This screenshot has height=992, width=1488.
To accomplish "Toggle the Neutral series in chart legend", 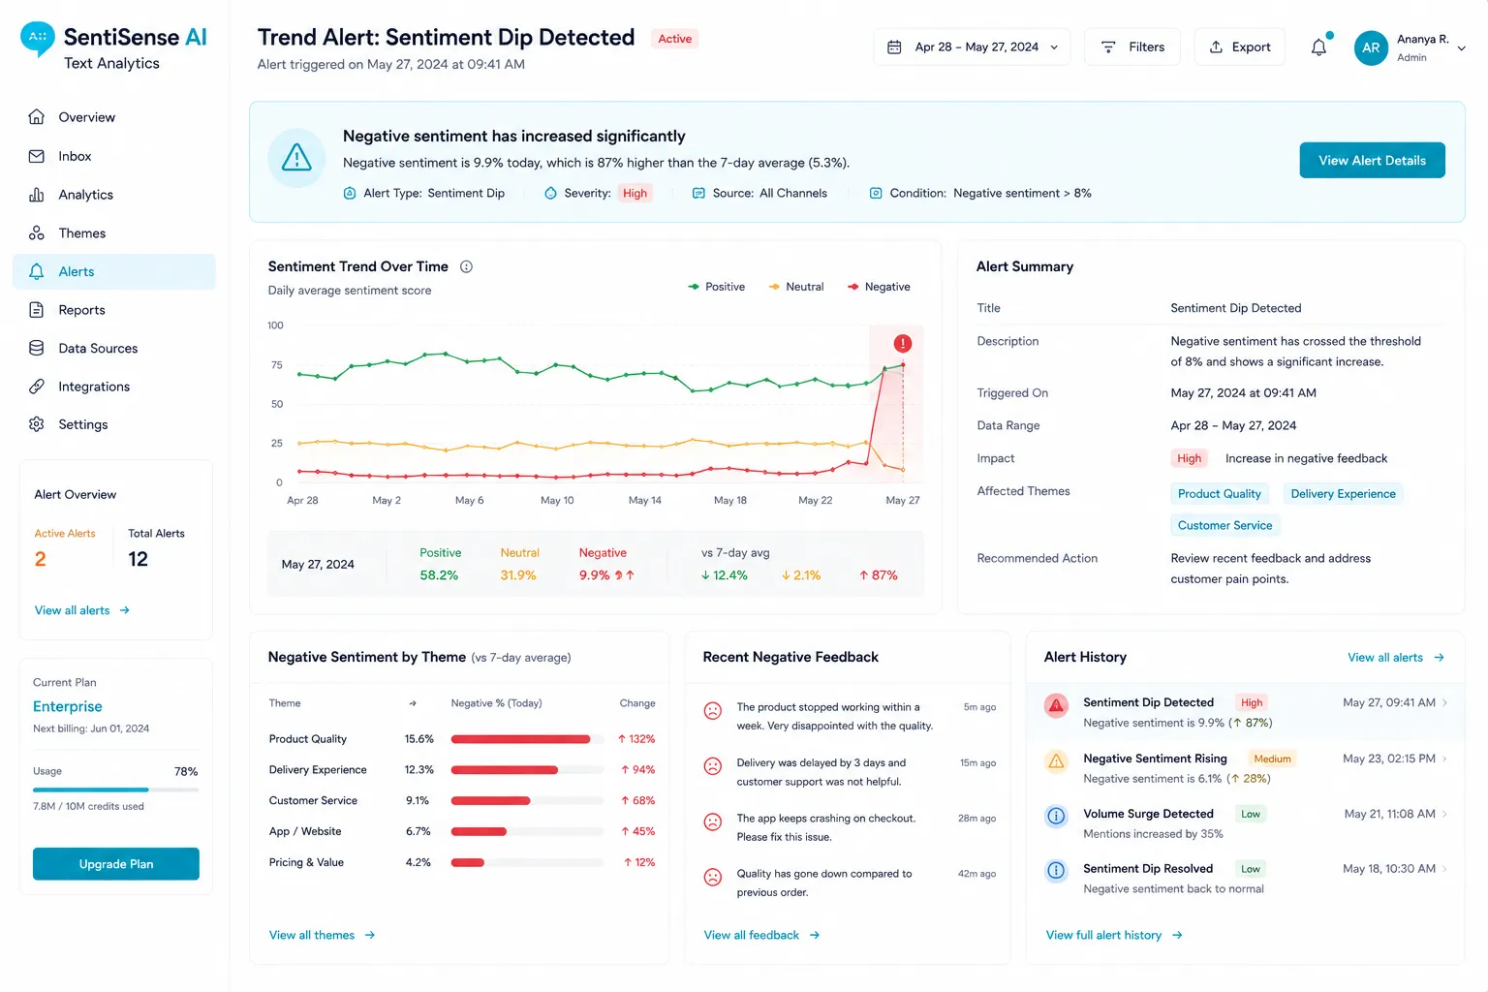I will pos(795,287).
